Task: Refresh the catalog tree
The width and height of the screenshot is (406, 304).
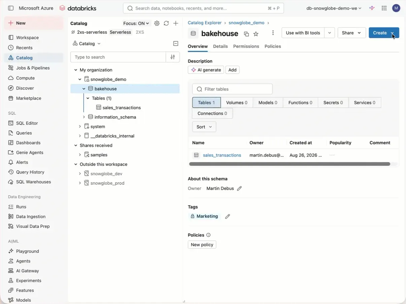Action: (166, 23)
